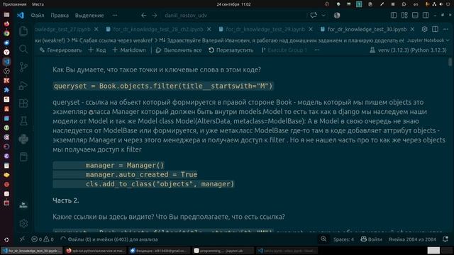
Task: Open the Правка menu
Action: (x=60, y=16)
